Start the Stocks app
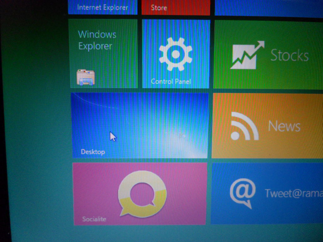323x242 pixels. 268,54
